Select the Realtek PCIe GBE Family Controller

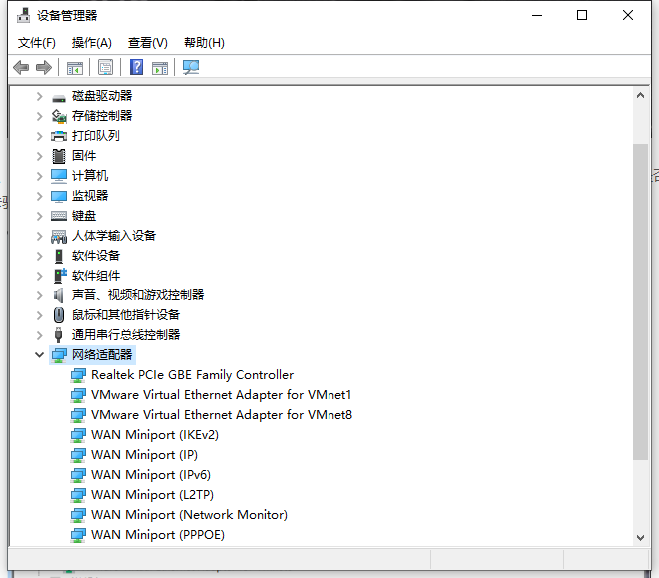(x=192, y=375)
